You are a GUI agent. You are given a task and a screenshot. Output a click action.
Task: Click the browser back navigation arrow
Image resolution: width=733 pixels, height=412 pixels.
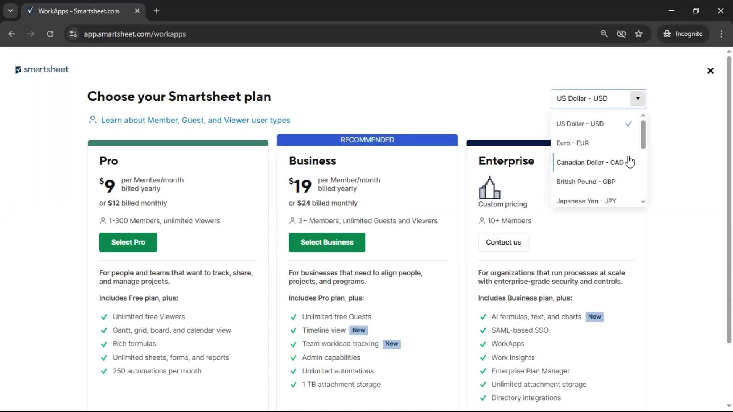(11, 34)
